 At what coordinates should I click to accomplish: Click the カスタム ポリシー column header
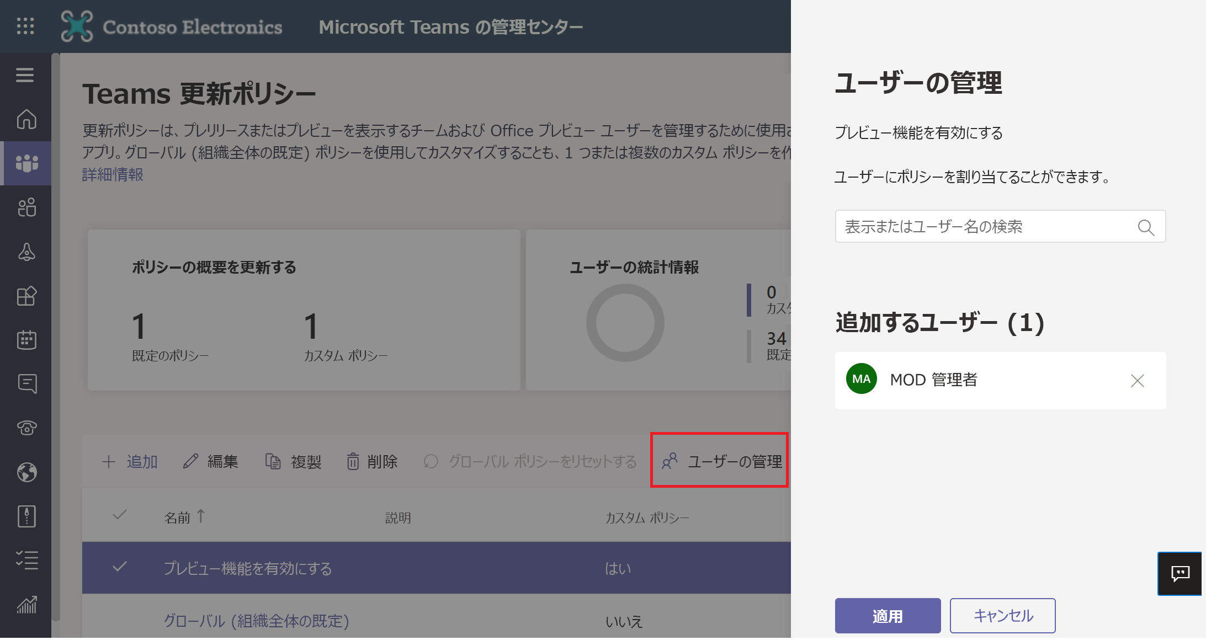pos(647,518)
